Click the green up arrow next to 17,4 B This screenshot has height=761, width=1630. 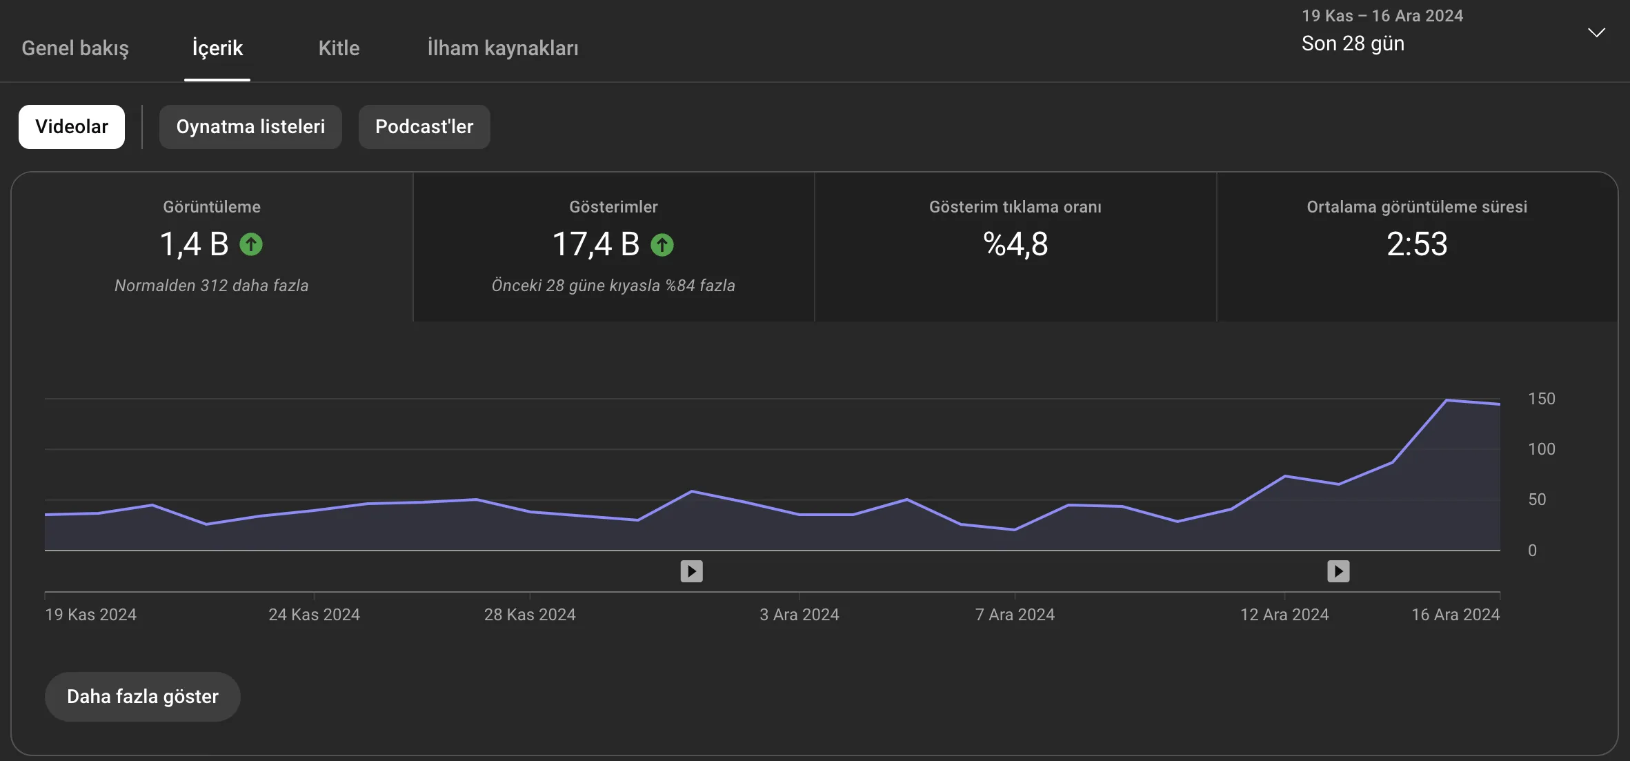pyautogui.click(x=662, y=244)
